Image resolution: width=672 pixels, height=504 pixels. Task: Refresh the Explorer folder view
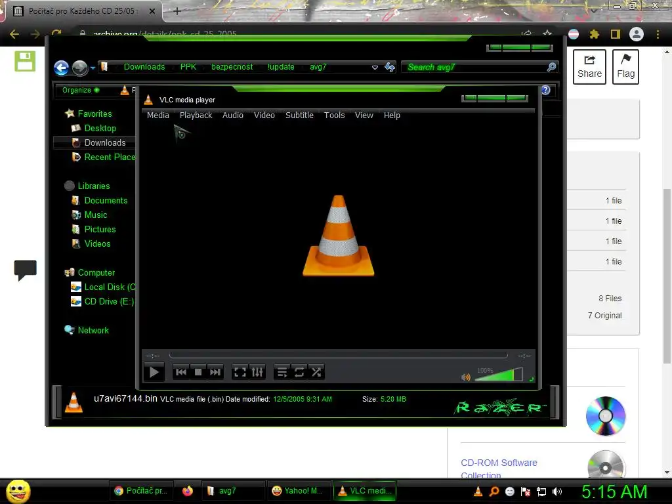(x=390, y=68)
